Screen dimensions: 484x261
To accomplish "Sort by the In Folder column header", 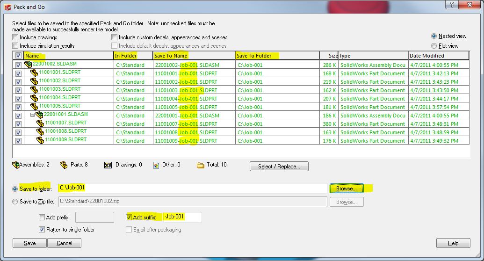I will tap(133, 56).
